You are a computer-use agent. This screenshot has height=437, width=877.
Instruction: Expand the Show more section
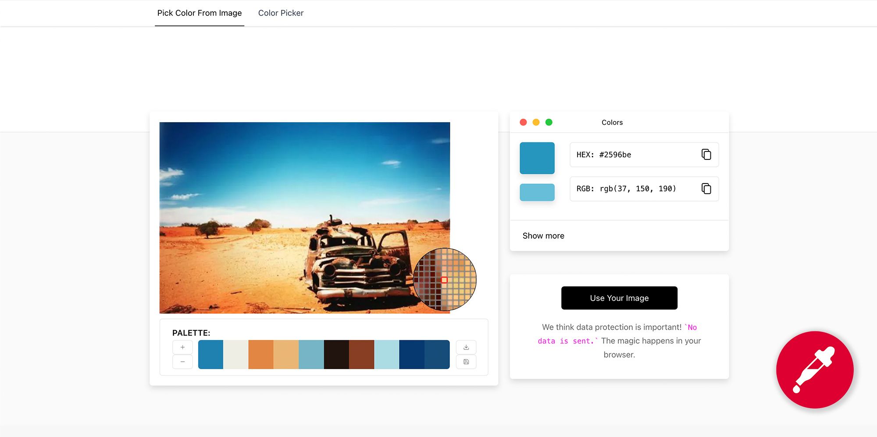click(x=543, y=236)
